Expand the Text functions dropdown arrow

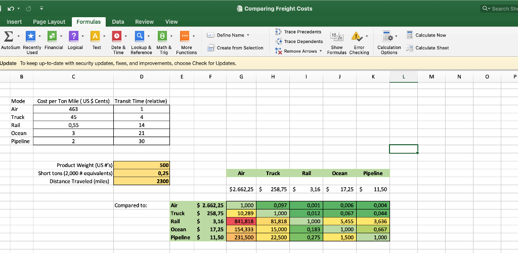tap(104, 35)
